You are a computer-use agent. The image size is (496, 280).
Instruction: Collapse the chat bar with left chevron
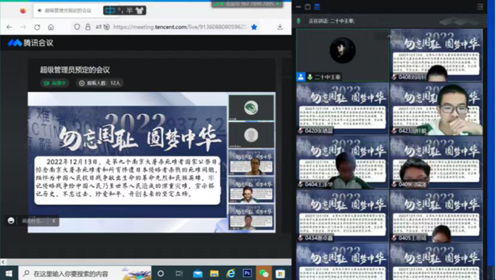(54, 220)
